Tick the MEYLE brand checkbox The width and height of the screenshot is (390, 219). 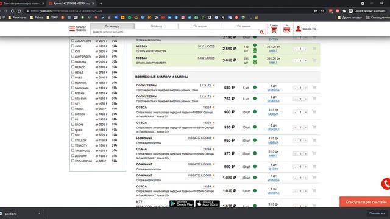pyautogui.click(x=73, y=72)
